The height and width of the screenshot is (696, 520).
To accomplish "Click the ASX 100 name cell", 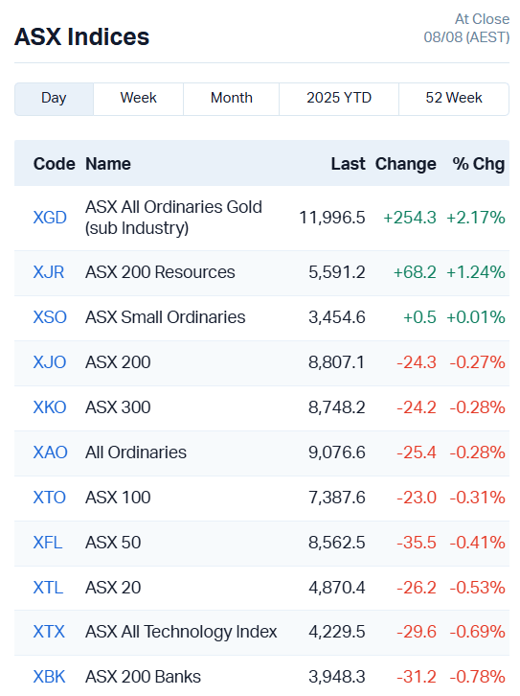I will coord(118,498).
